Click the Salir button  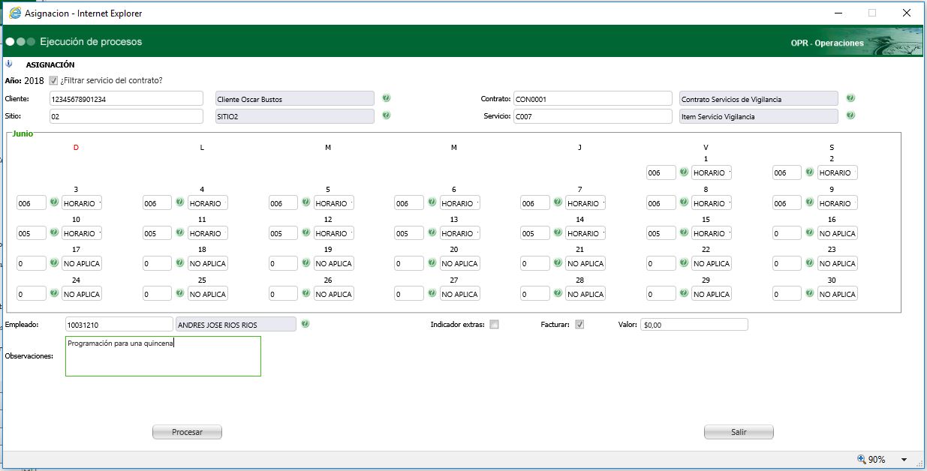tap(739, 432)
